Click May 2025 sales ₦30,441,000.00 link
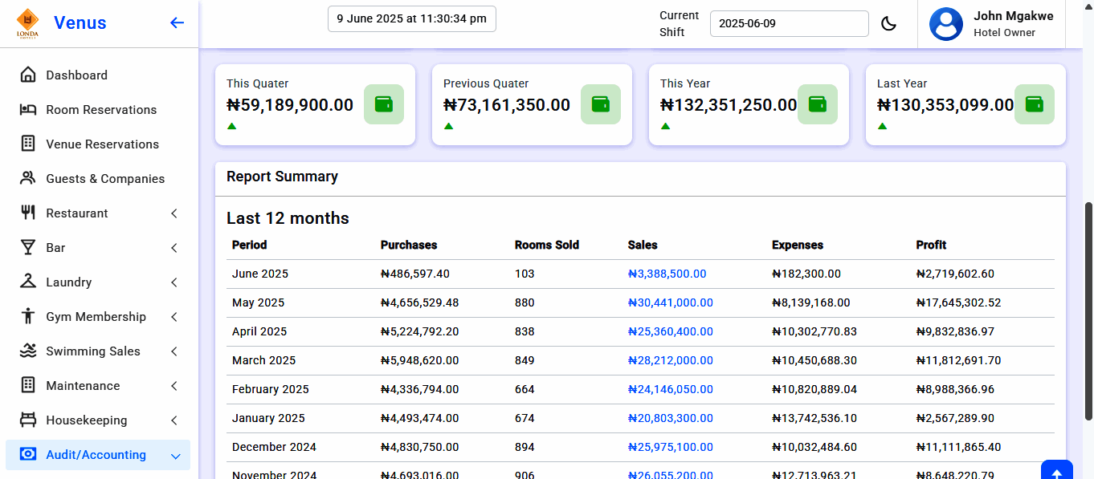Screen dimensions: 1094x479 (670, 302)
